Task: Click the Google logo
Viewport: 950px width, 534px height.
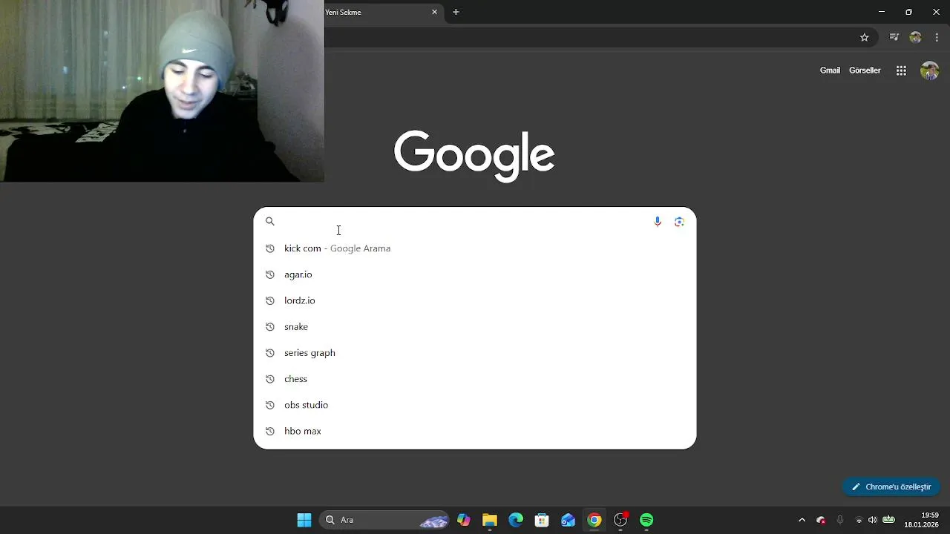Action: [x=474, y=155]
